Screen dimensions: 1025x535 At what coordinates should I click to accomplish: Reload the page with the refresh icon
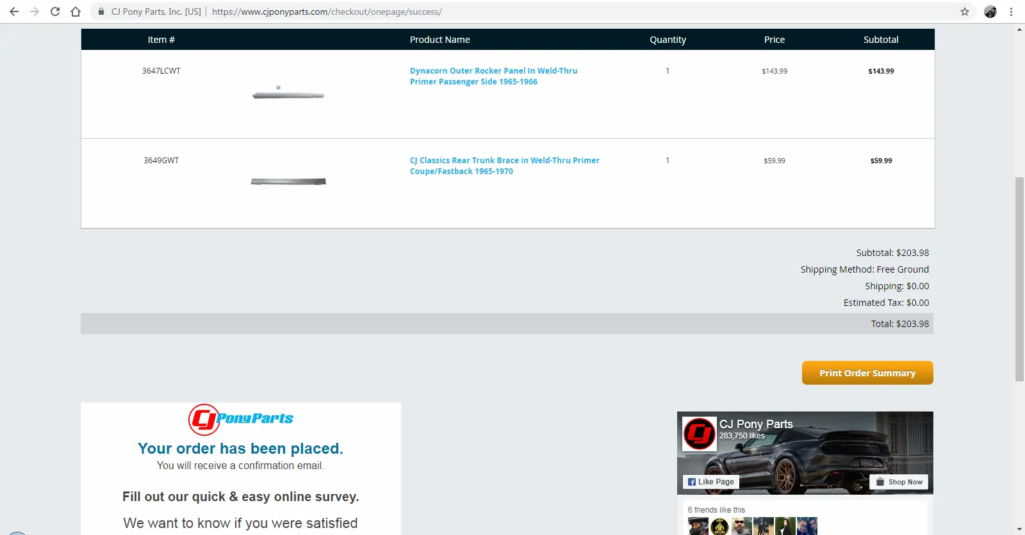[55, 12]
